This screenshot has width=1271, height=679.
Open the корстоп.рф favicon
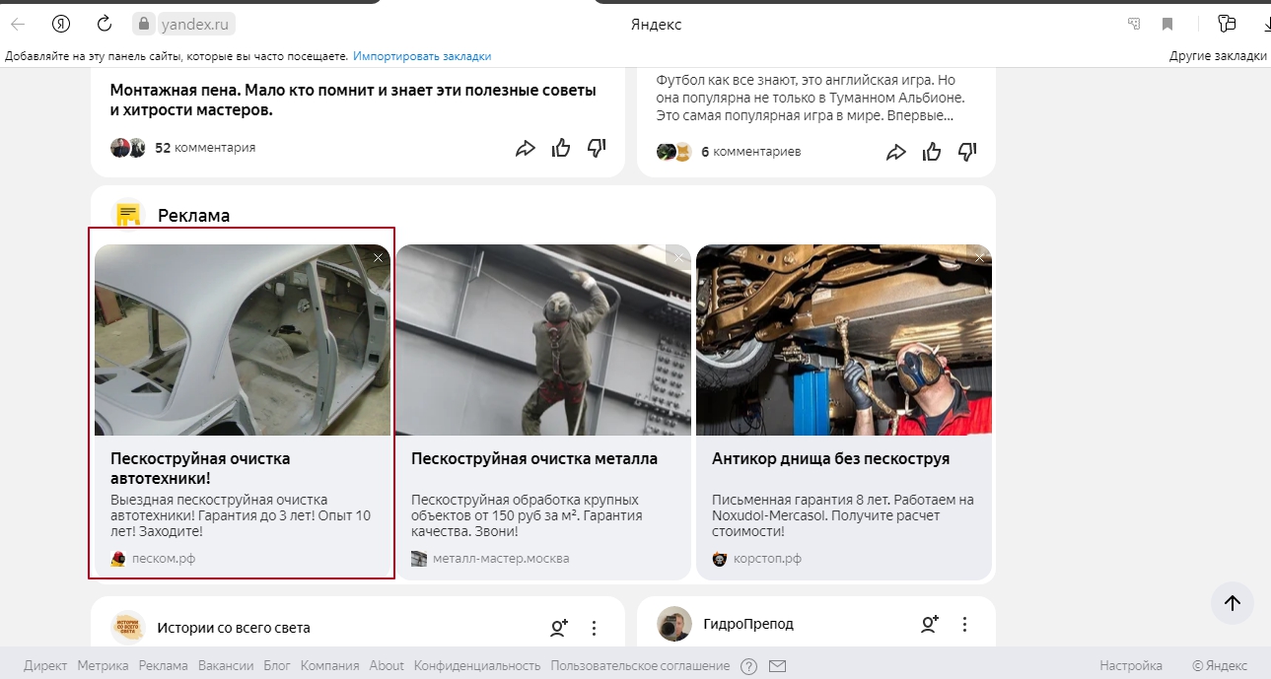(720, 559)
